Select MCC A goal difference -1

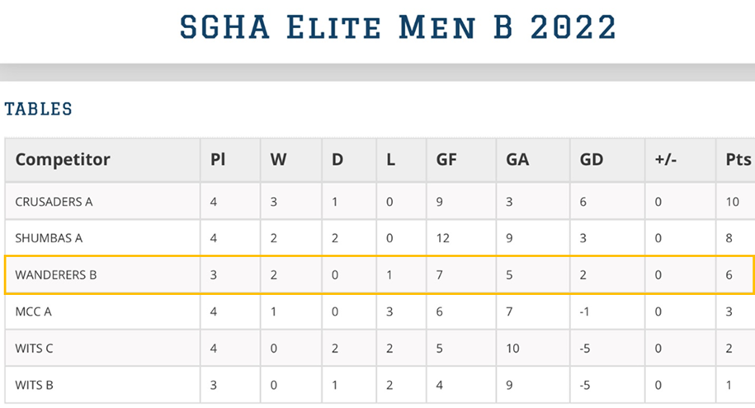coord(584,312)
